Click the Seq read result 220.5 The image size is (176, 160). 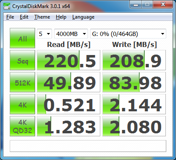point(69,60)
